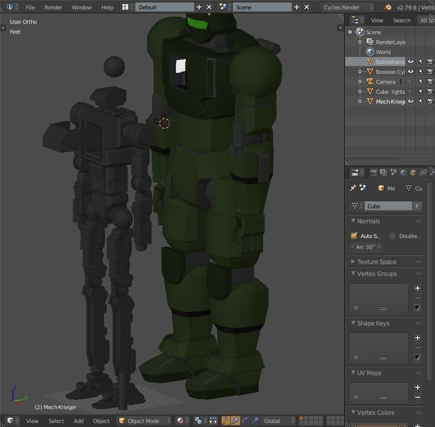The image size is (435, 427).
Task: Select the scale manipulator icon
Action: pyautogui.click(x=255, y=421)
